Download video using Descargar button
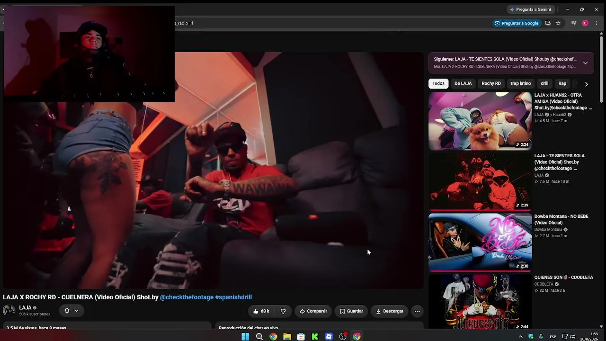606x341 pixels. tap(390, 311)
